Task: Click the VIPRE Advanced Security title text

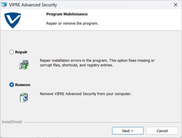Action: pos(33,5)
